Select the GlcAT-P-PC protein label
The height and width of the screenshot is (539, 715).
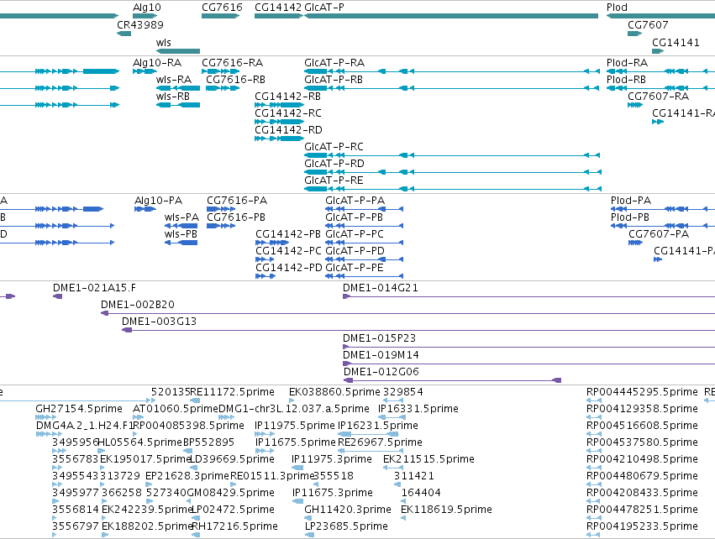pyautogui.click(x=355, y=234)
